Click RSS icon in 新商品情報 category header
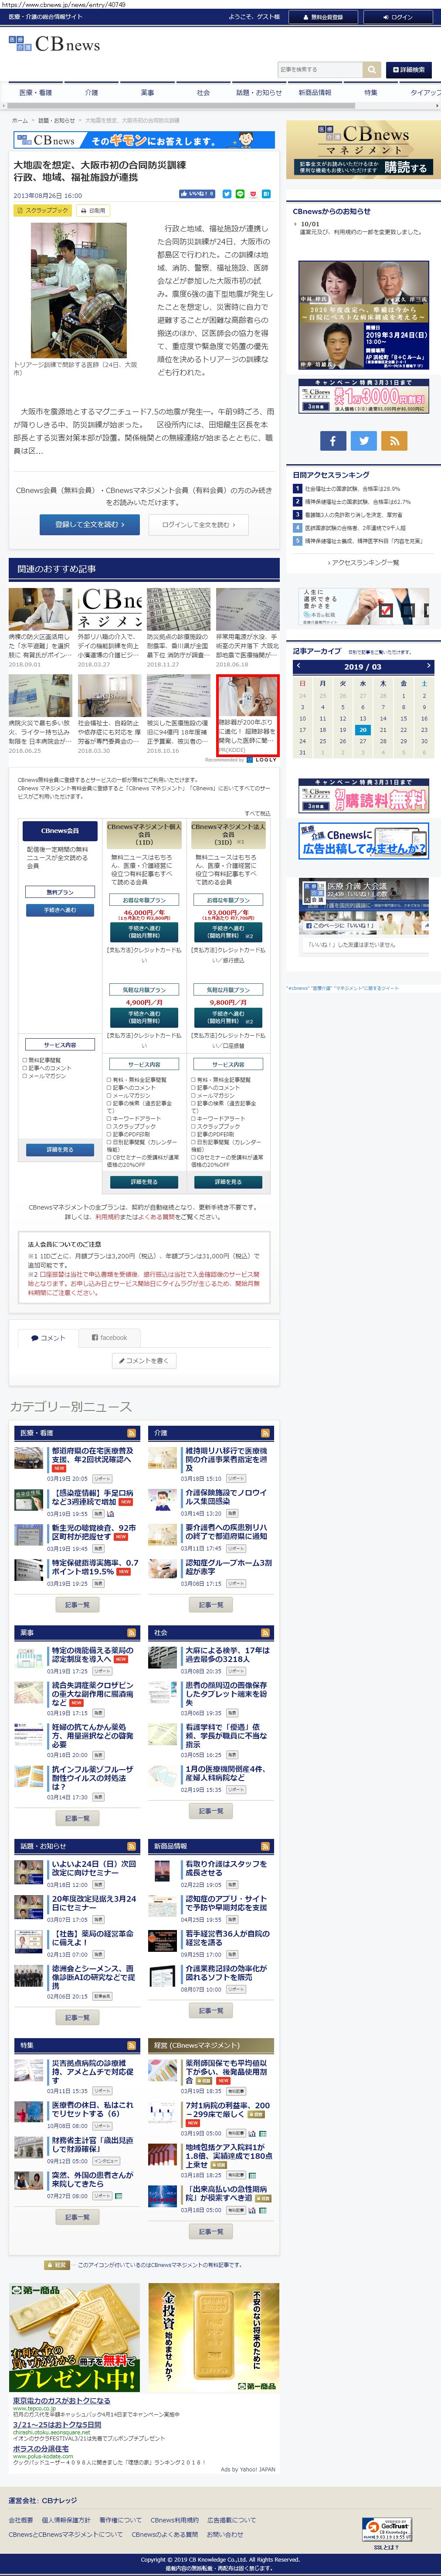 [266, 1846]
